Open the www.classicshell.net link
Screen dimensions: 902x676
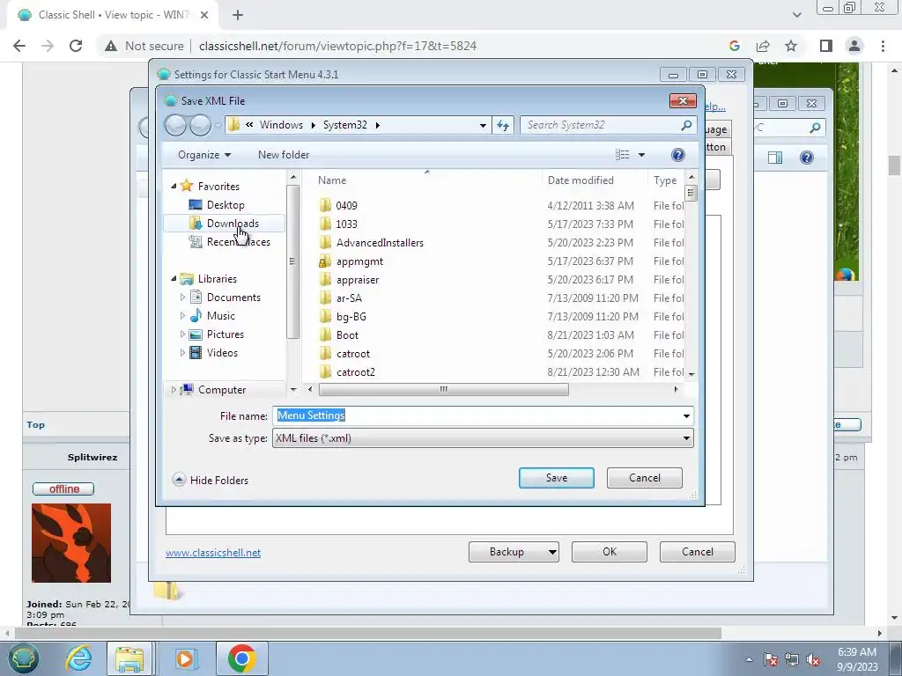pyautogui.click(x=213, y=553)
